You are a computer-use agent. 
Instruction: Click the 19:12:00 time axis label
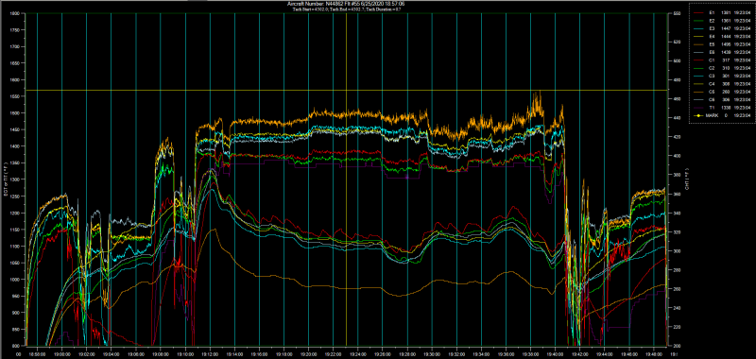tap(210, 353)
